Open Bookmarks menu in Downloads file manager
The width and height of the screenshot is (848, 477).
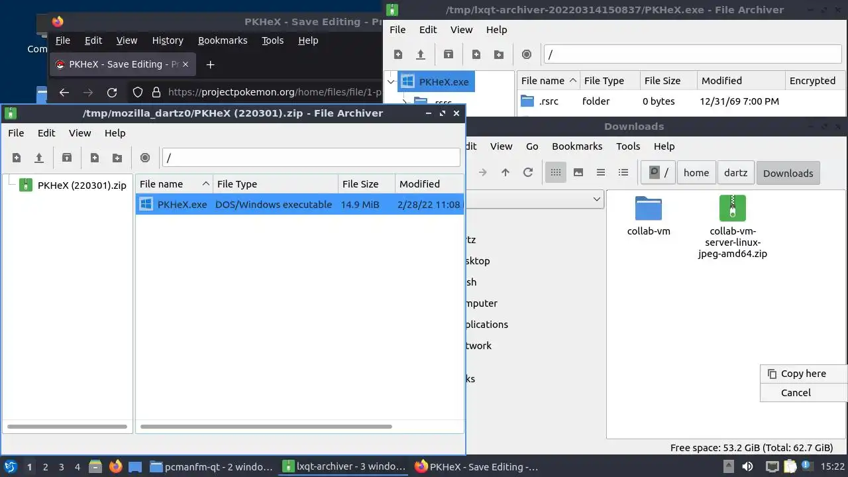tap(577, 146)
